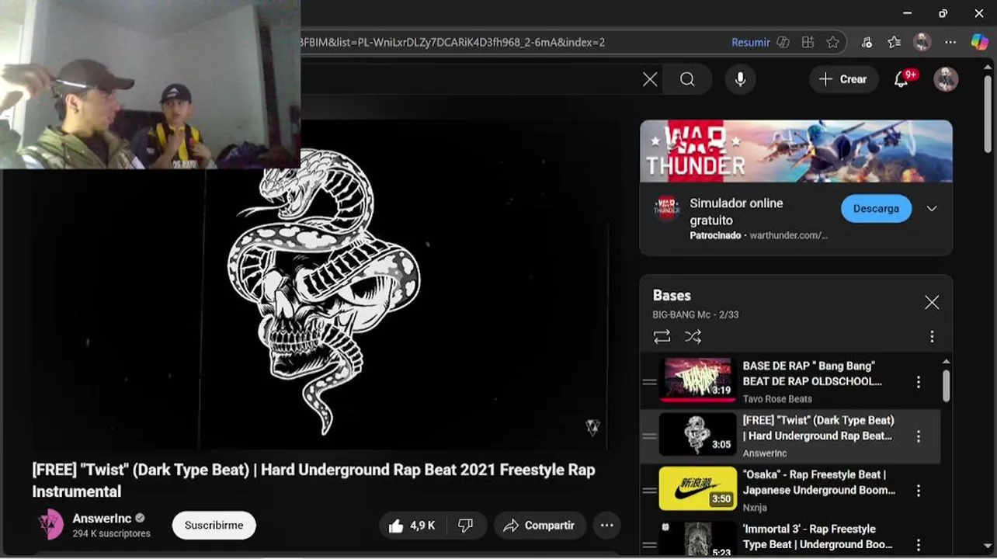The width and height of the screenshot is (997, 559).
Task: Open warthunder.com sponsored link
Action: tap(789, 235)
